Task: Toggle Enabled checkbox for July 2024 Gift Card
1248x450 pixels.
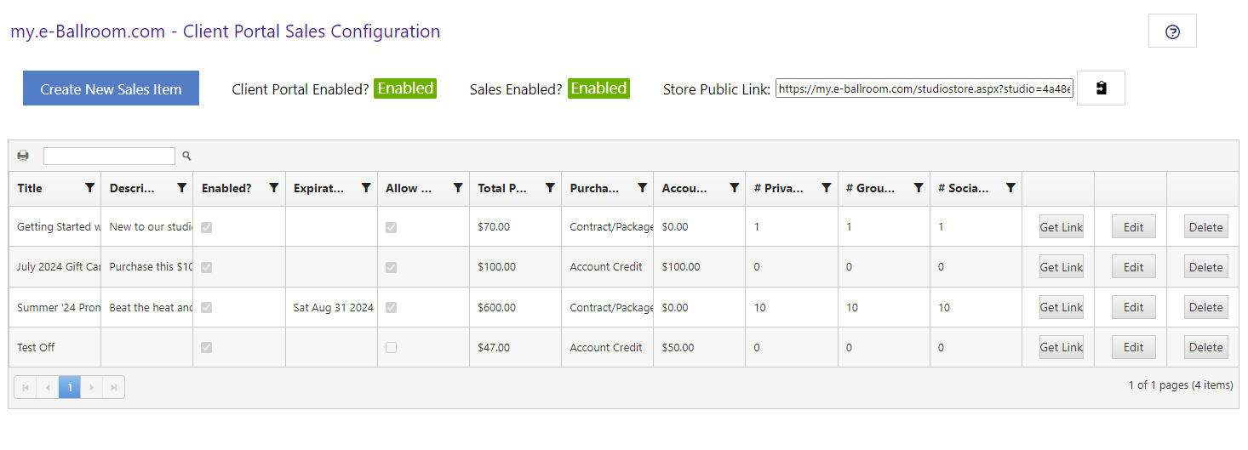Action: (206, 267)
